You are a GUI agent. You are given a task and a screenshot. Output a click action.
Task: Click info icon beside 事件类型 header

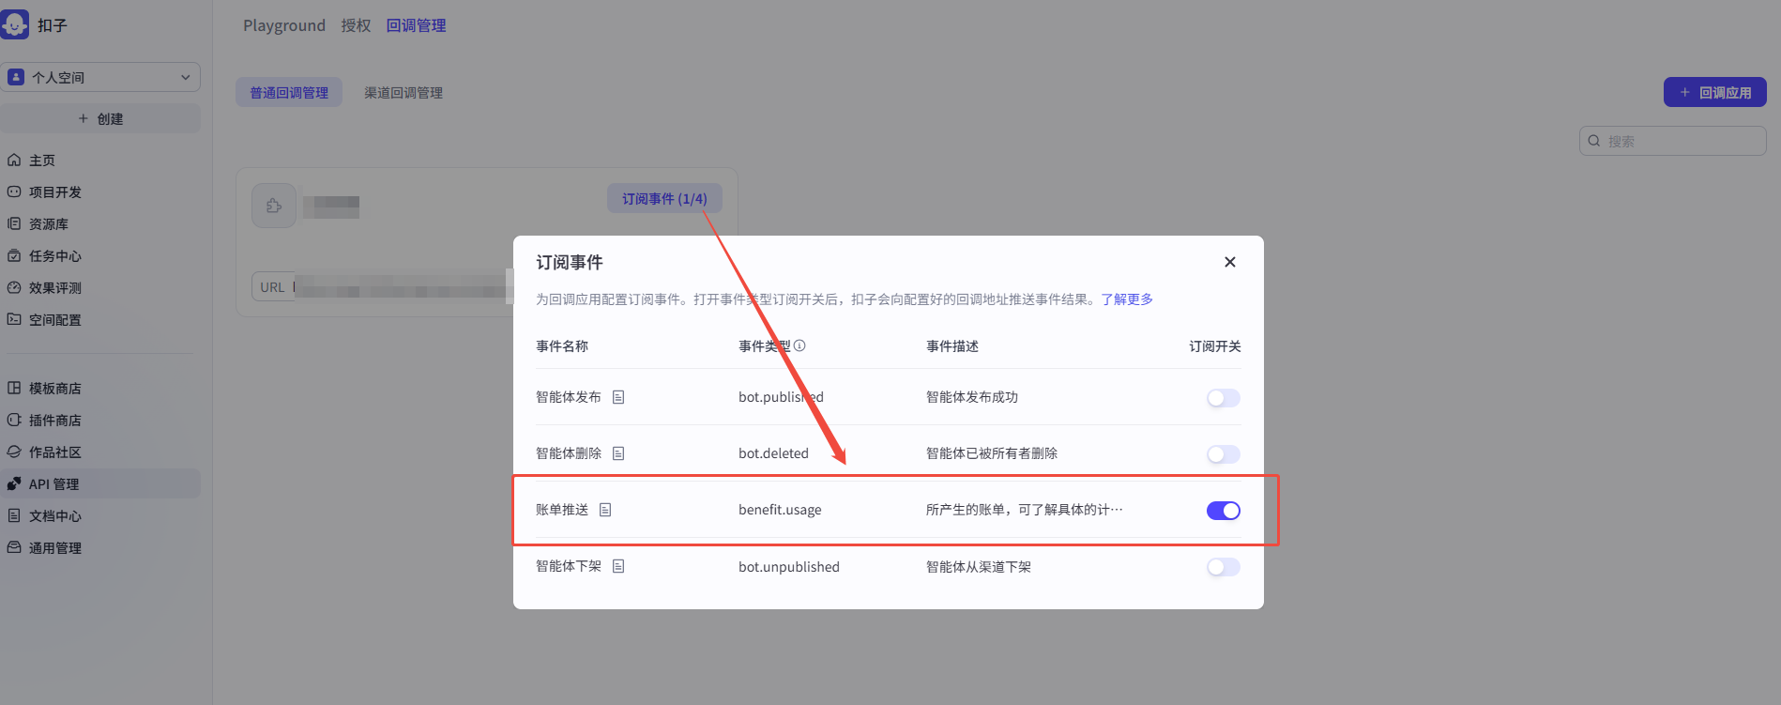[799, 345]
